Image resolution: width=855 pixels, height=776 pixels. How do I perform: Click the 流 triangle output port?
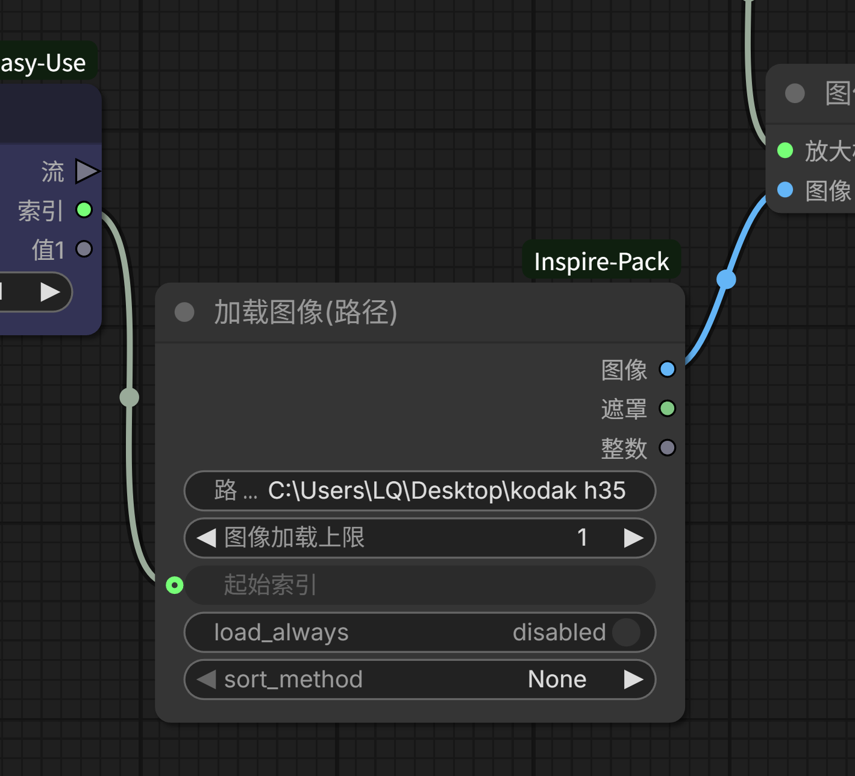[86, 171]
